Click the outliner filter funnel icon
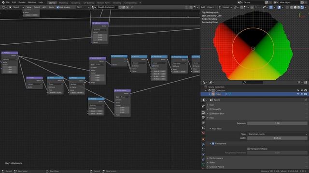Viewport: 309px width, 173px height. [x=299, y=83]
